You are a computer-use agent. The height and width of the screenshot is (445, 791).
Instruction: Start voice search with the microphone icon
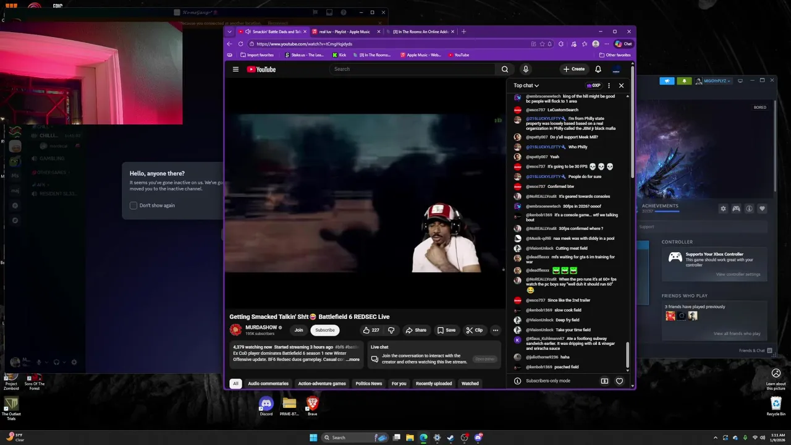click(x=525, y=69)
